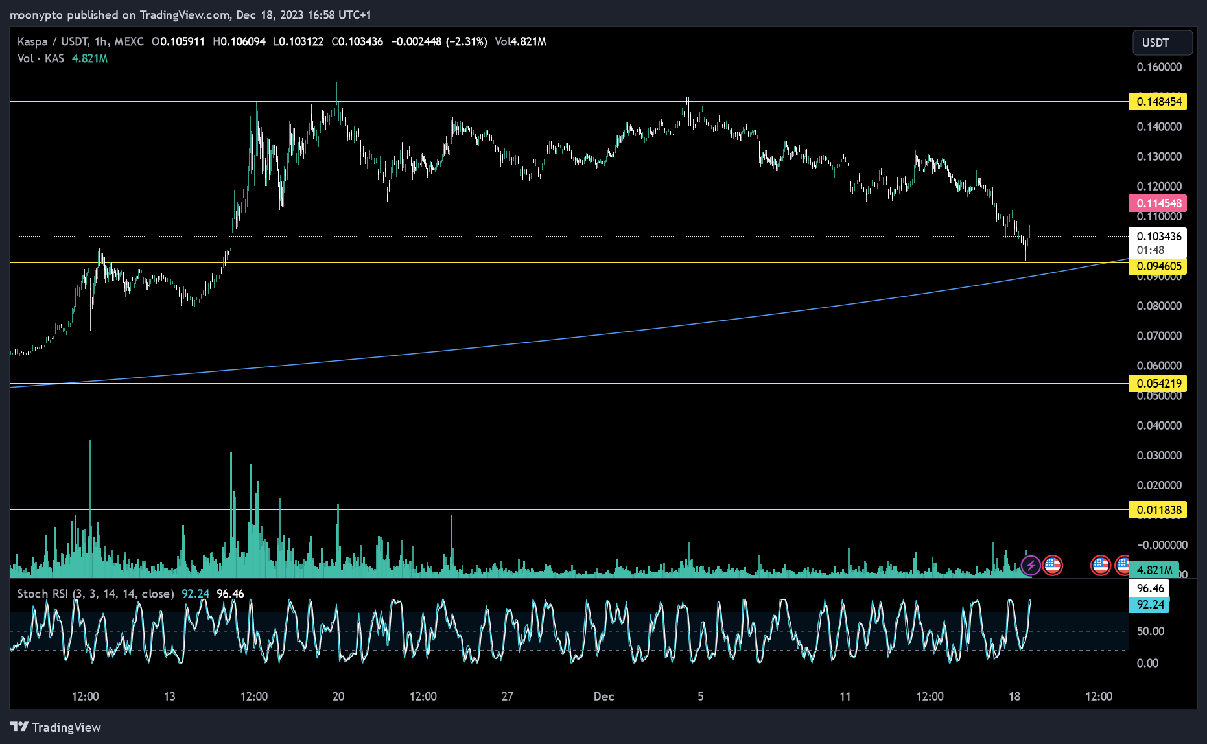Click the 0.040000 price axis tick

(x=1159, y=425)
